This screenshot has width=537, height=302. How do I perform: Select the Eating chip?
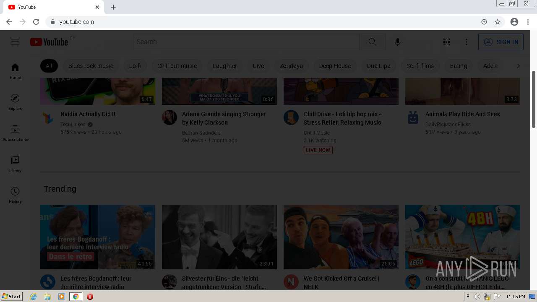pos(459,66)
